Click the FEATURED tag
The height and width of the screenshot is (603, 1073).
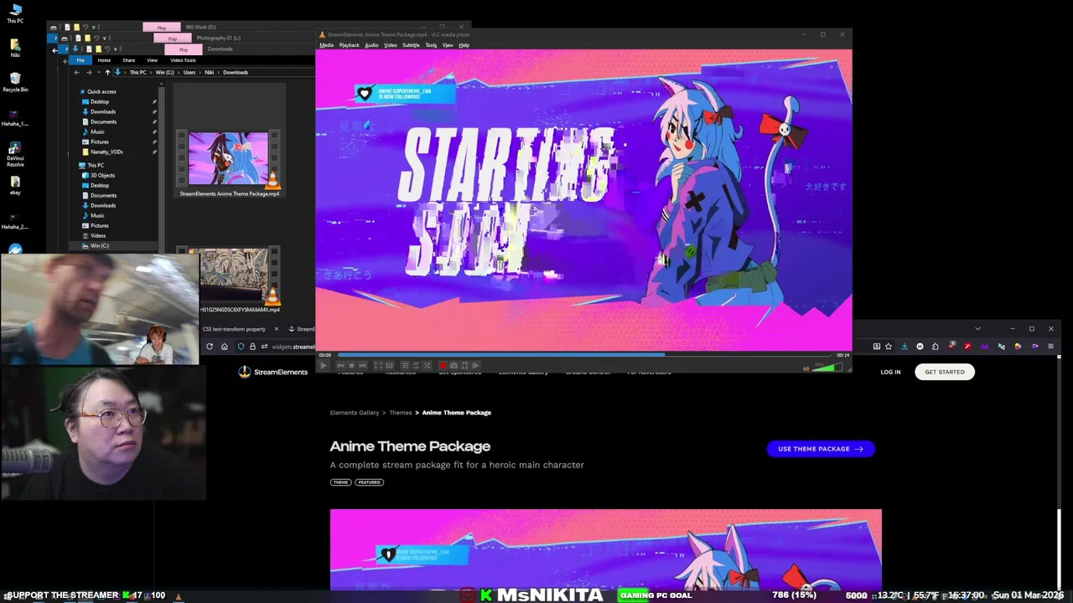pyautogui.click(x=369, y=482)
